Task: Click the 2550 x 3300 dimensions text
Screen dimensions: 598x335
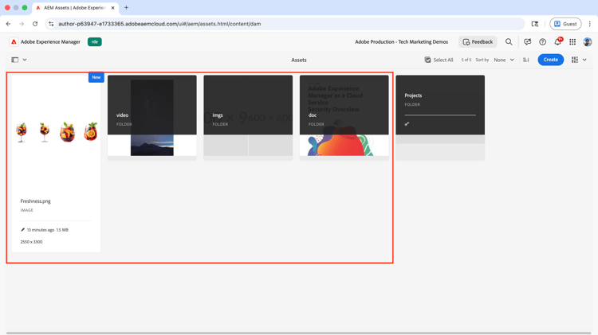Action: point(31,242)
